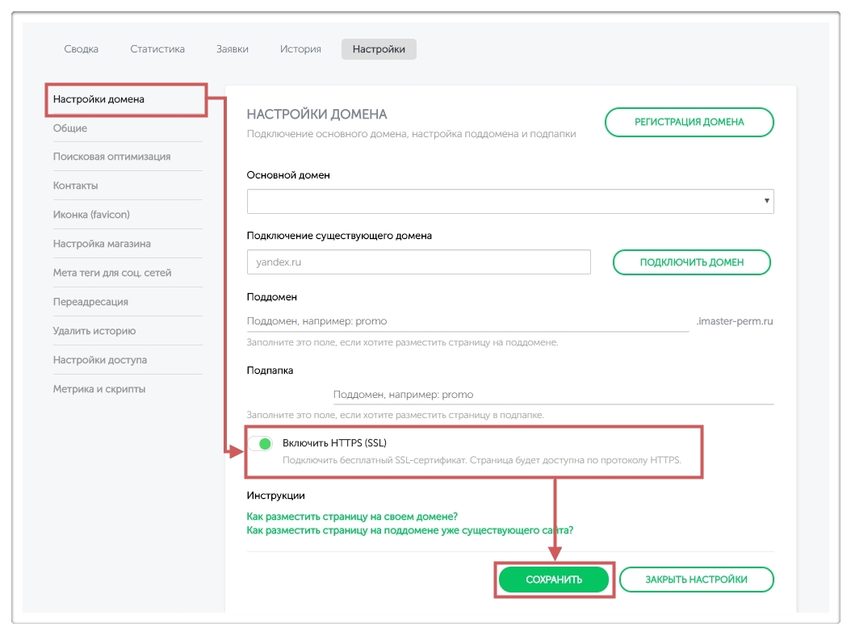
Task: Open Иконка (favicon) settings section
Action: (x=91, y=215)
